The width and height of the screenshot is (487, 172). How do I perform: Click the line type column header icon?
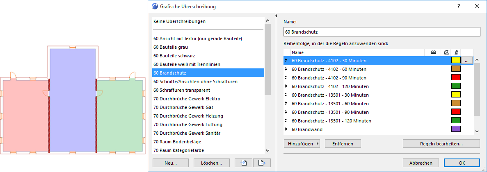pyautogui.click(x=434, y=52)
